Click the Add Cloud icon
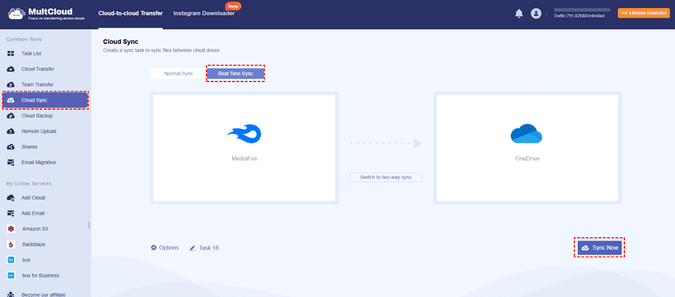The width and height of the screenshot is (675, 297). [x=11, y=198]
